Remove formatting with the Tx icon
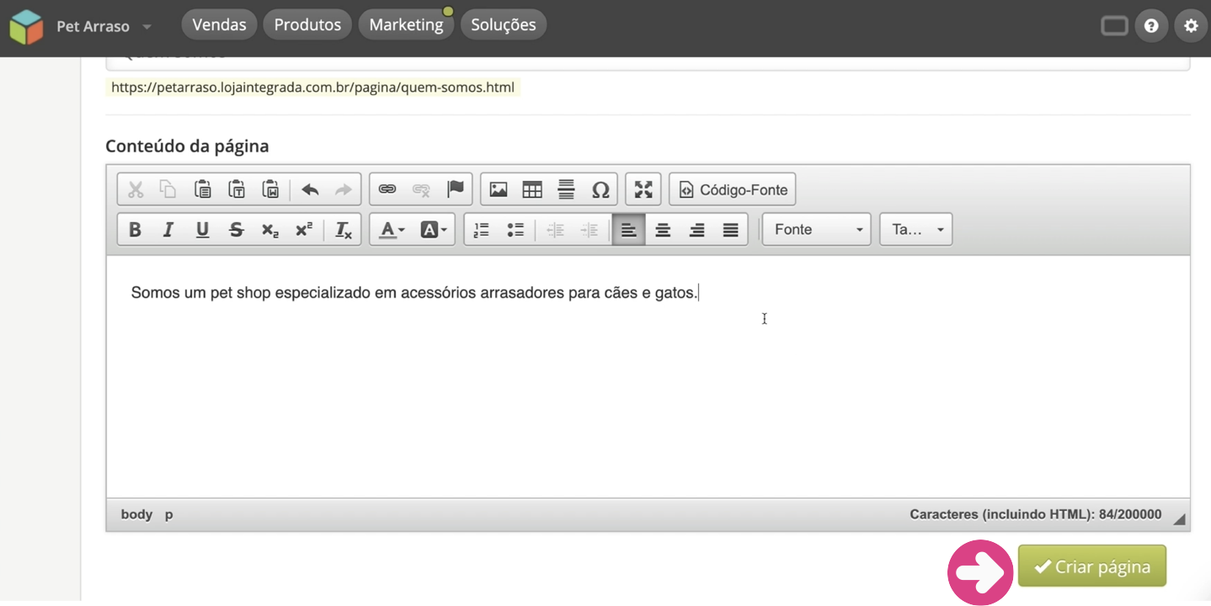The image size is (1211, 606). 344,229
